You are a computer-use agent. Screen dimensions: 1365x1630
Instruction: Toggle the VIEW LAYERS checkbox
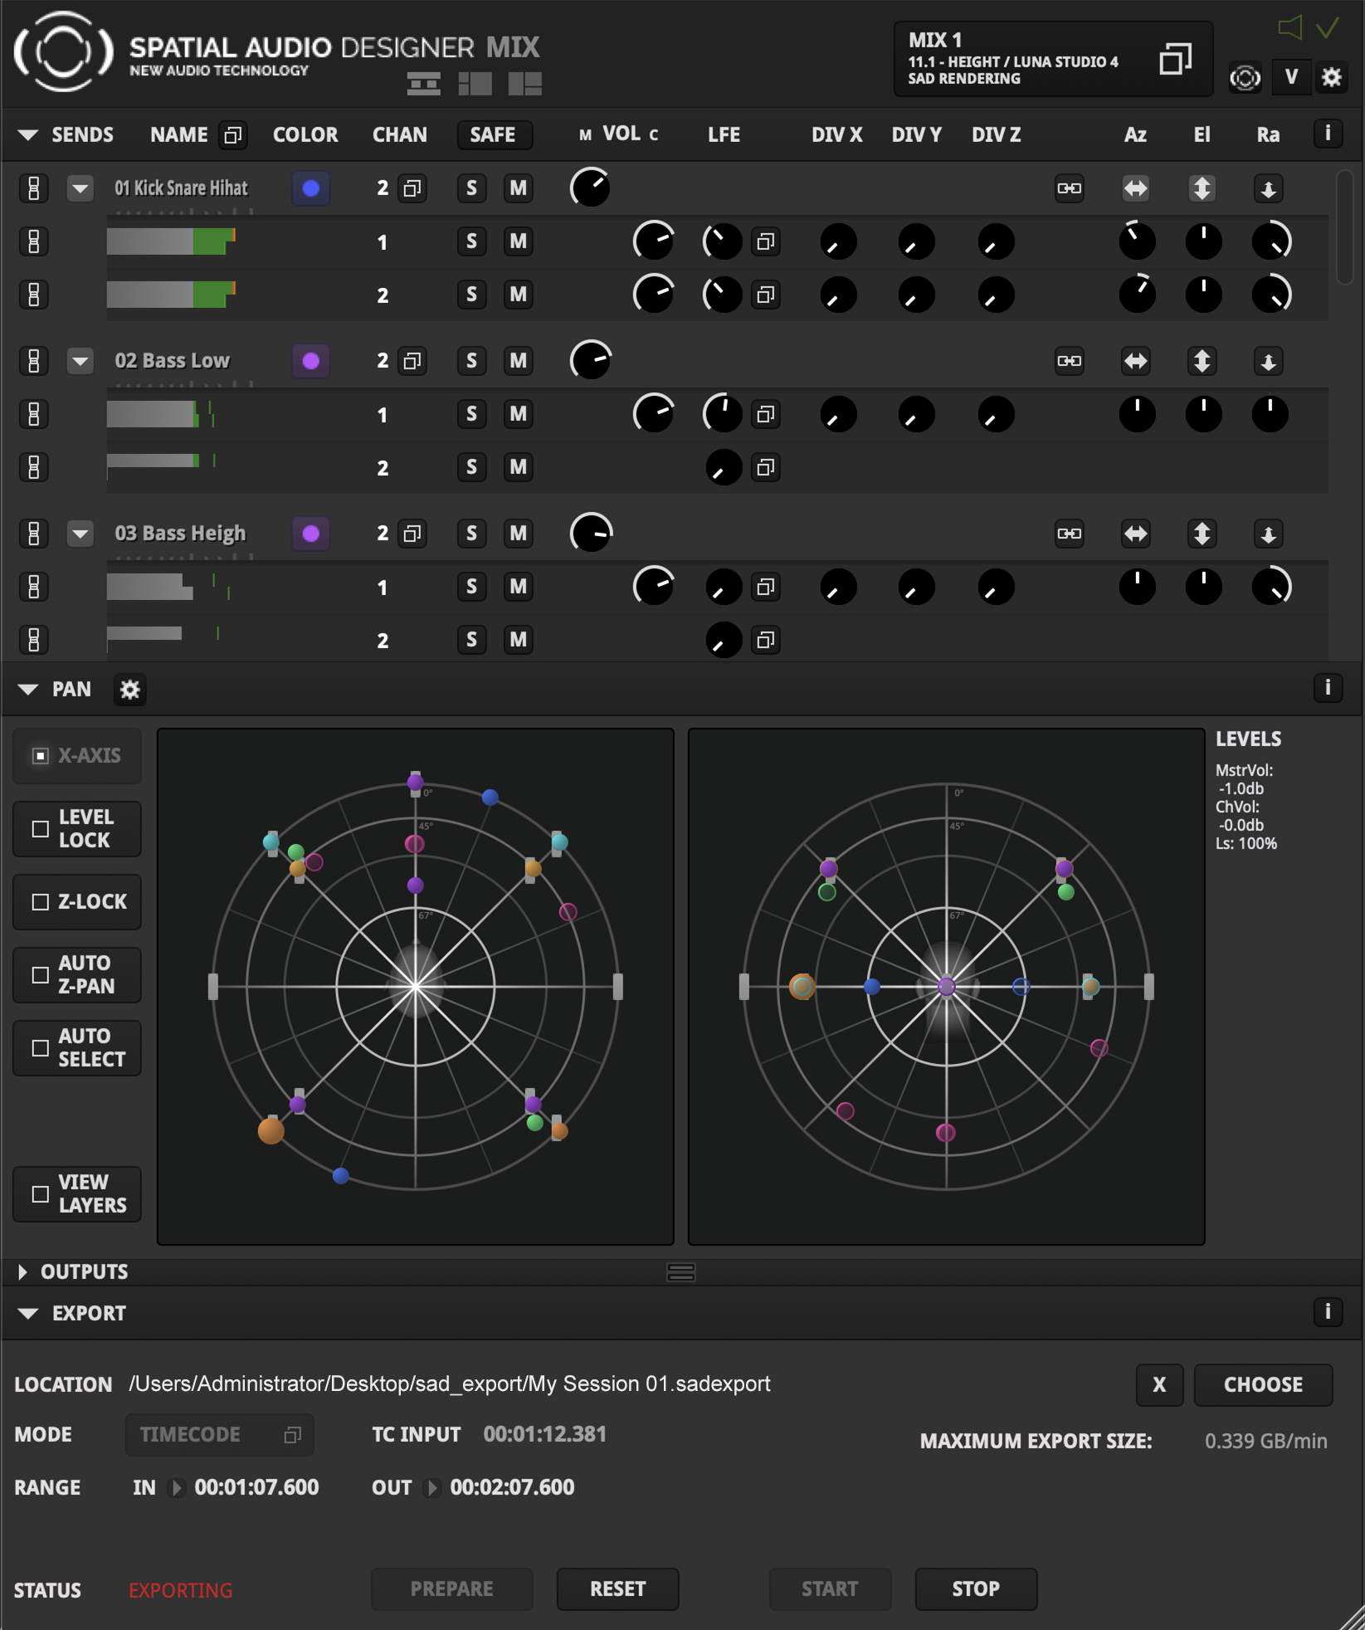40,1193
